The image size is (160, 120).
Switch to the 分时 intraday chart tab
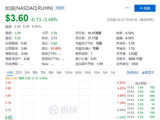pos(10,72)
